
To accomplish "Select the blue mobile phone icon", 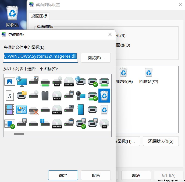I will coord(81,110).
